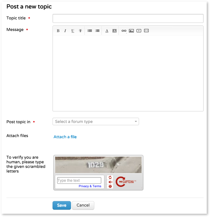This screenshot has height=217, width=210.
Task: Apply strikethrough text formatting
Action: click(80, 31)
